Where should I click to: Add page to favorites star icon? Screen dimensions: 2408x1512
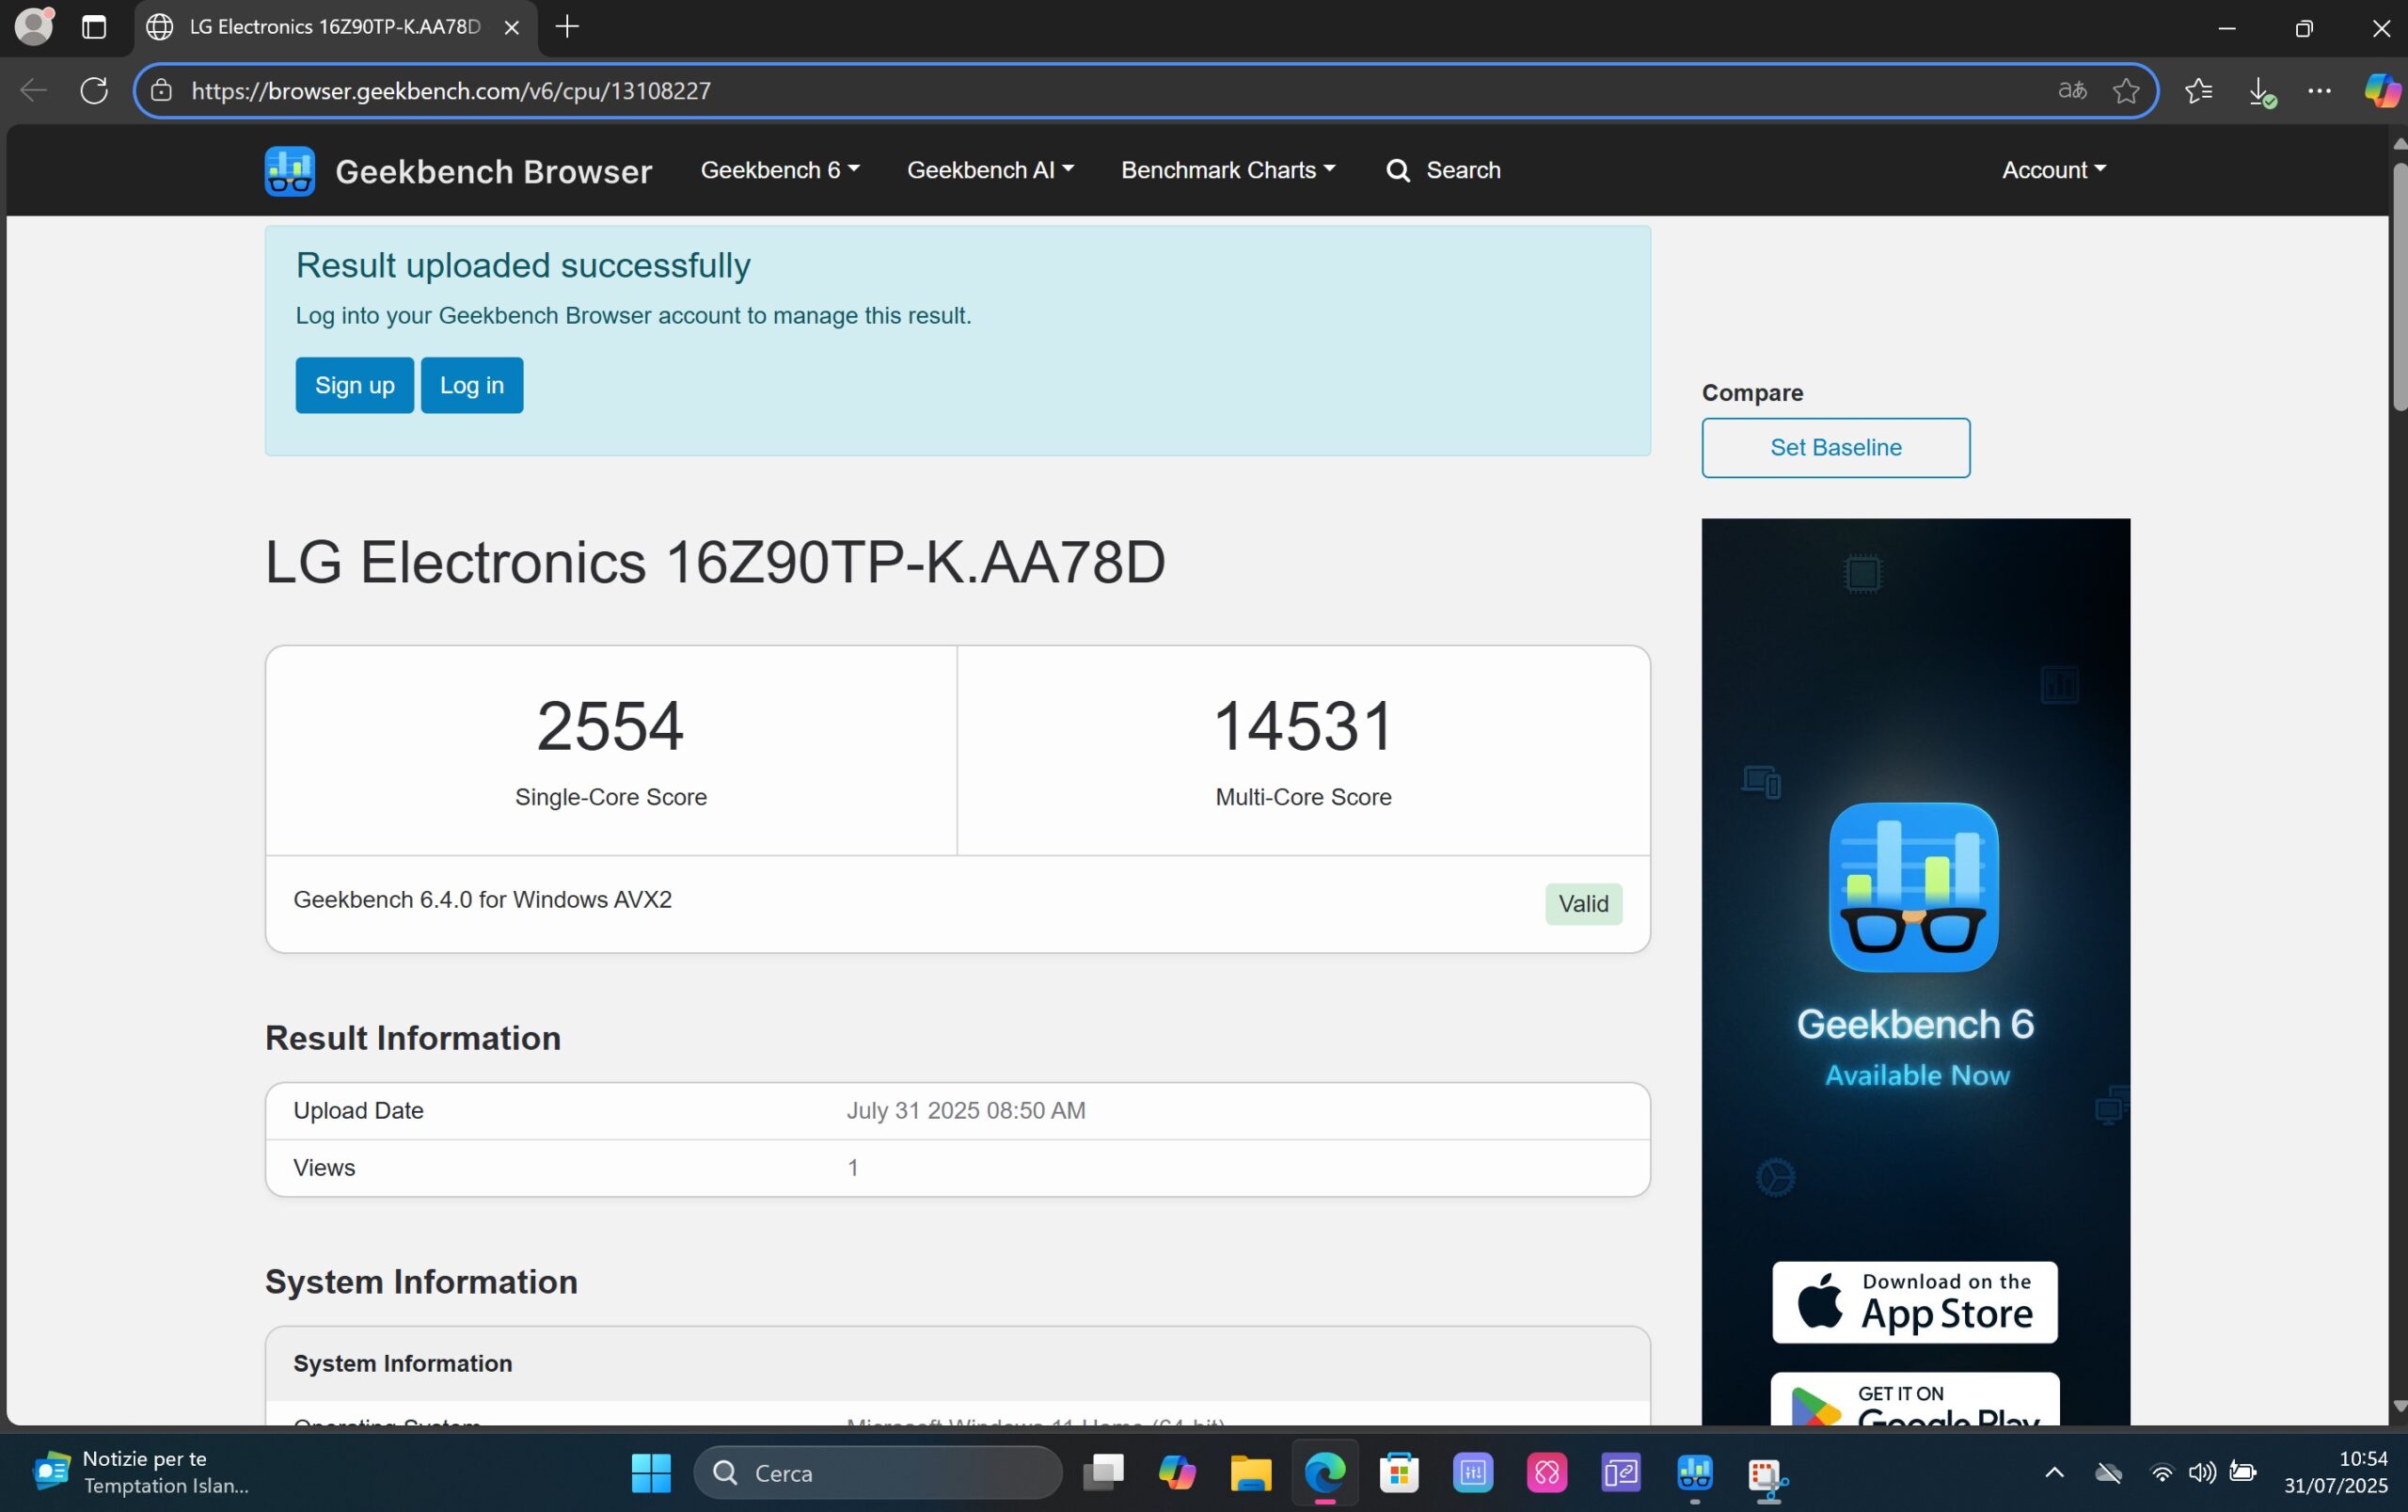[x=2126, y=91]
